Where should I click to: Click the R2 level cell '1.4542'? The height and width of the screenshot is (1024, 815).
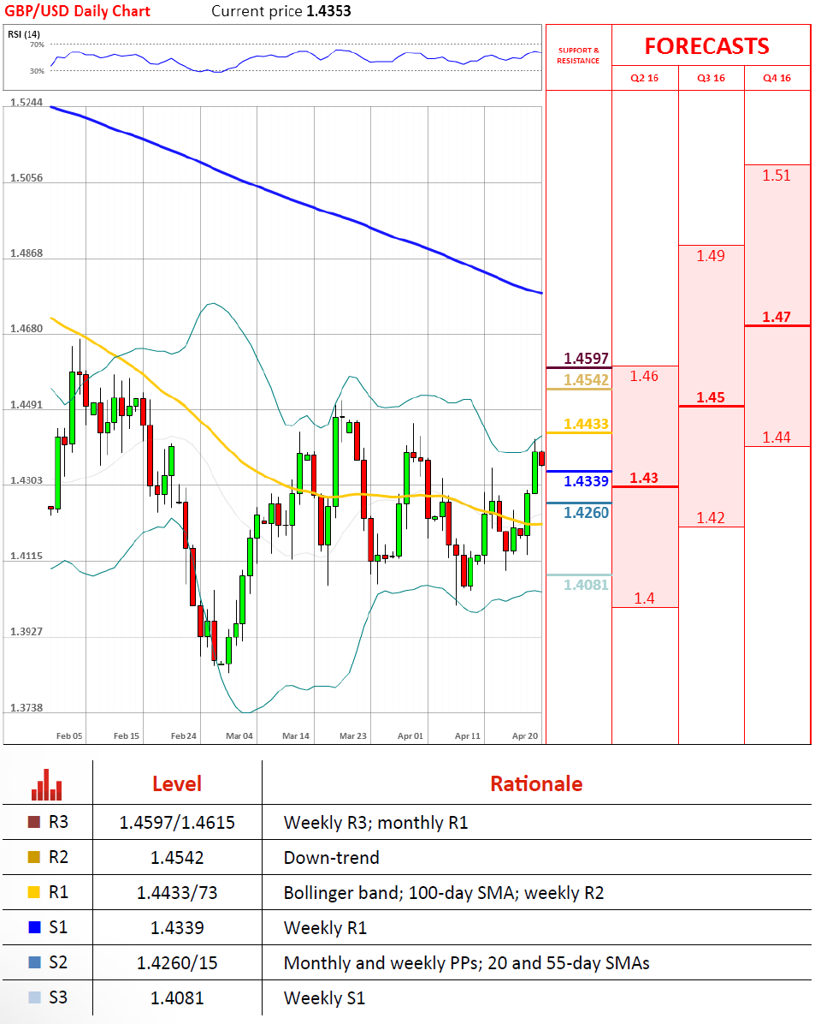coord(177,857)
